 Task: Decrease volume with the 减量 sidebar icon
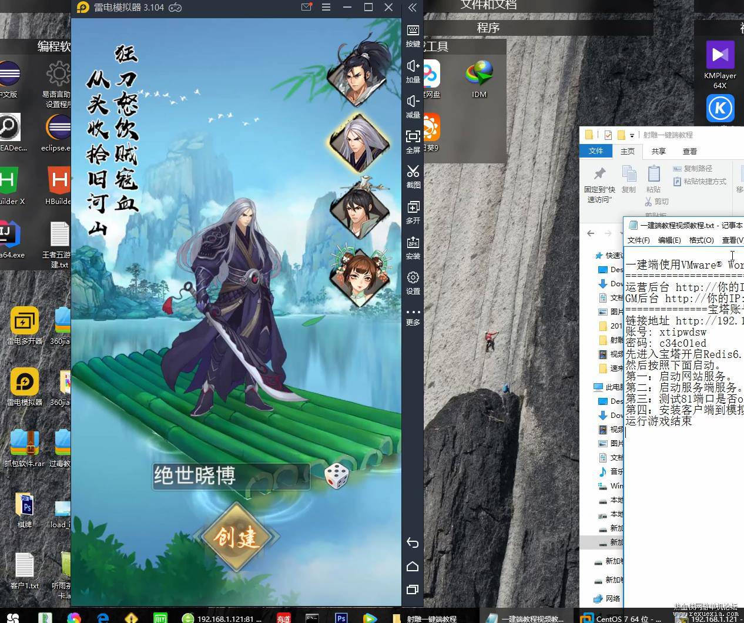(x=413, y=106)
